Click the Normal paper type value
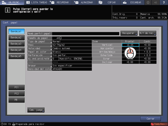168x126 pixels. [x=72, y=42]
